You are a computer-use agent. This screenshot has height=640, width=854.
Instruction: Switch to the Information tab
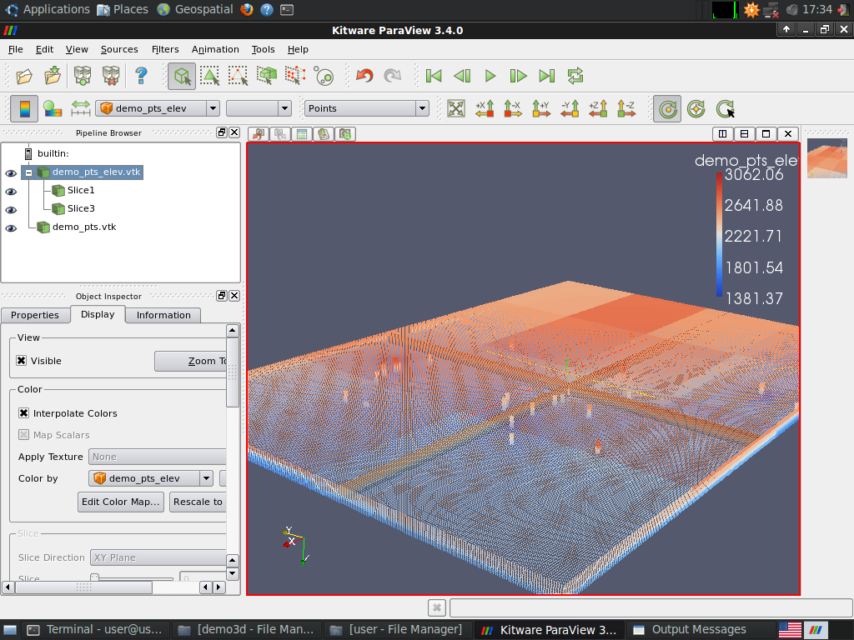[163, 315]
